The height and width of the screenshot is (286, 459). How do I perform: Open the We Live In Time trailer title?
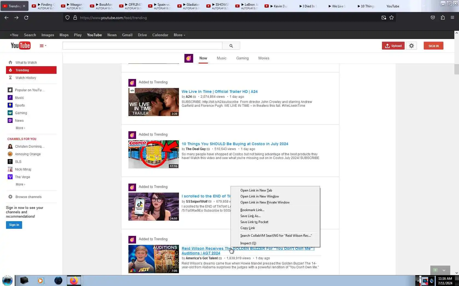pyautogui.click(x=220, y=92)
